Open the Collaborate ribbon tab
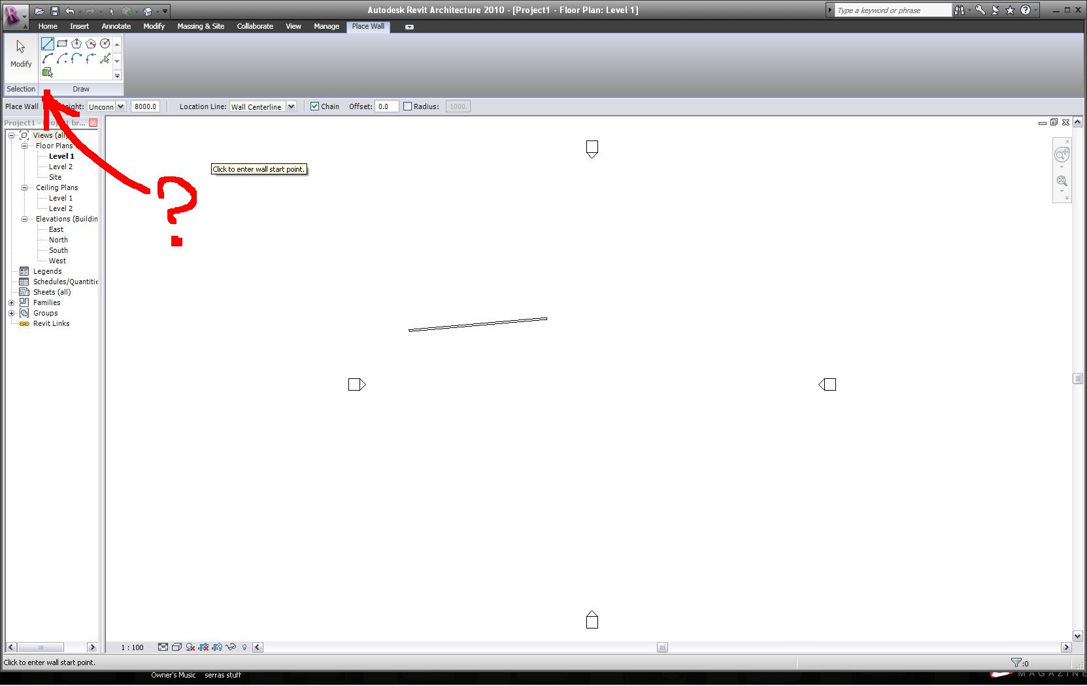 coord(255,26)
